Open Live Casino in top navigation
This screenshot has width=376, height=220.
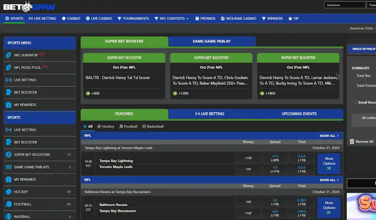pyautogui.click(x=99, y=18)
